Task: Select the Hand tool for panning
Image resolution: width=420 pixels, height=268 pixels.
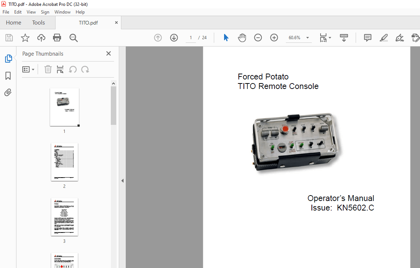Action: click(242, 37)
